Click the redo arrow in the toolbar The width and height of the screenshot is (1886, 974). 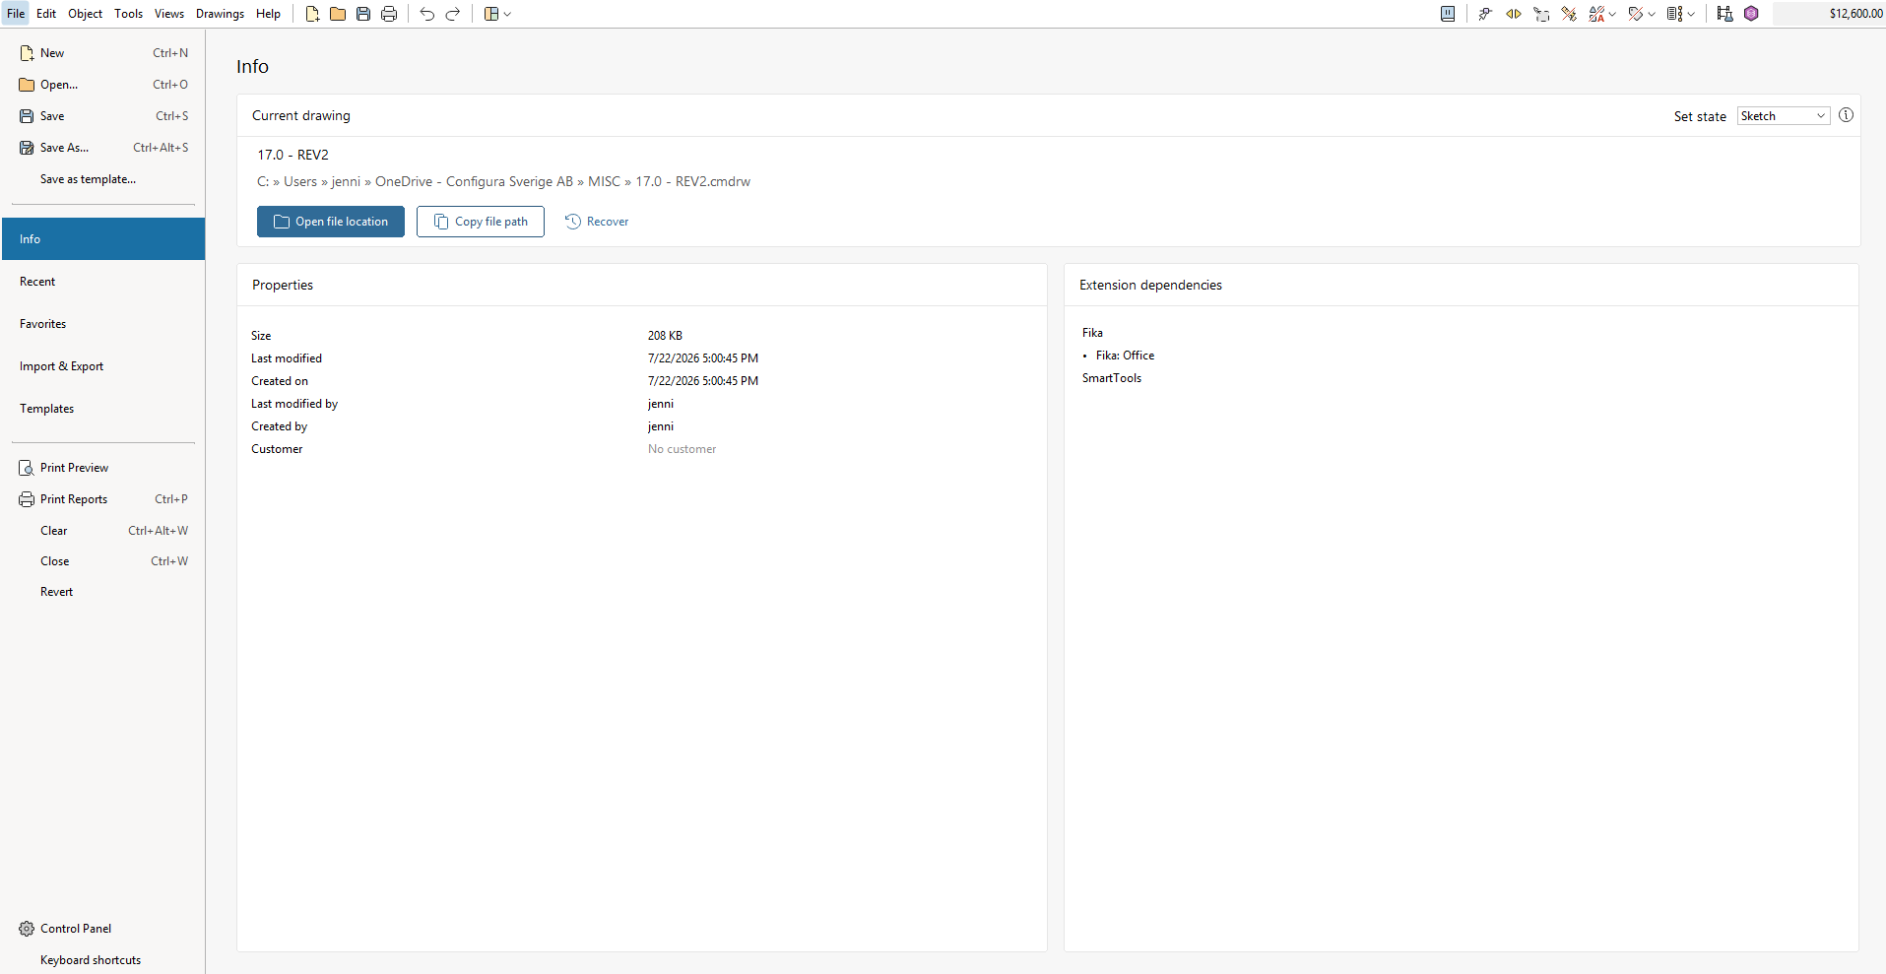click(x=453, y=14)
